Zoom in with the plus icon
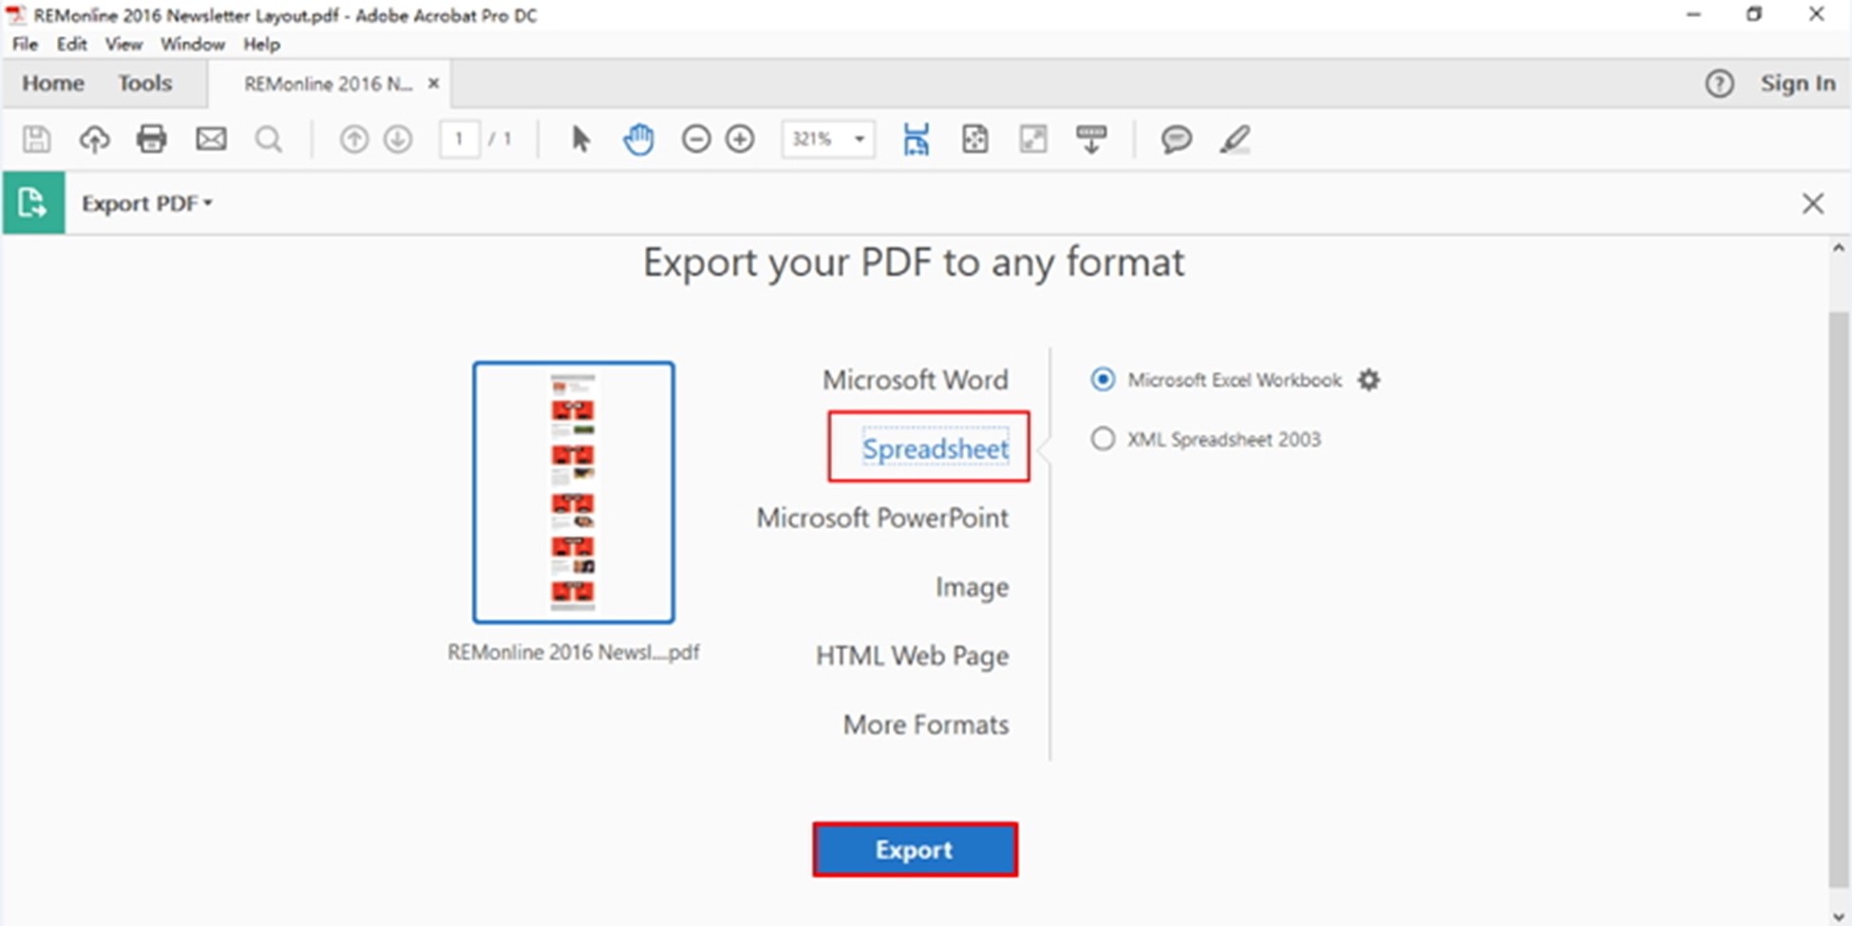Screen dimensions: 1852x926 (740, 140)
